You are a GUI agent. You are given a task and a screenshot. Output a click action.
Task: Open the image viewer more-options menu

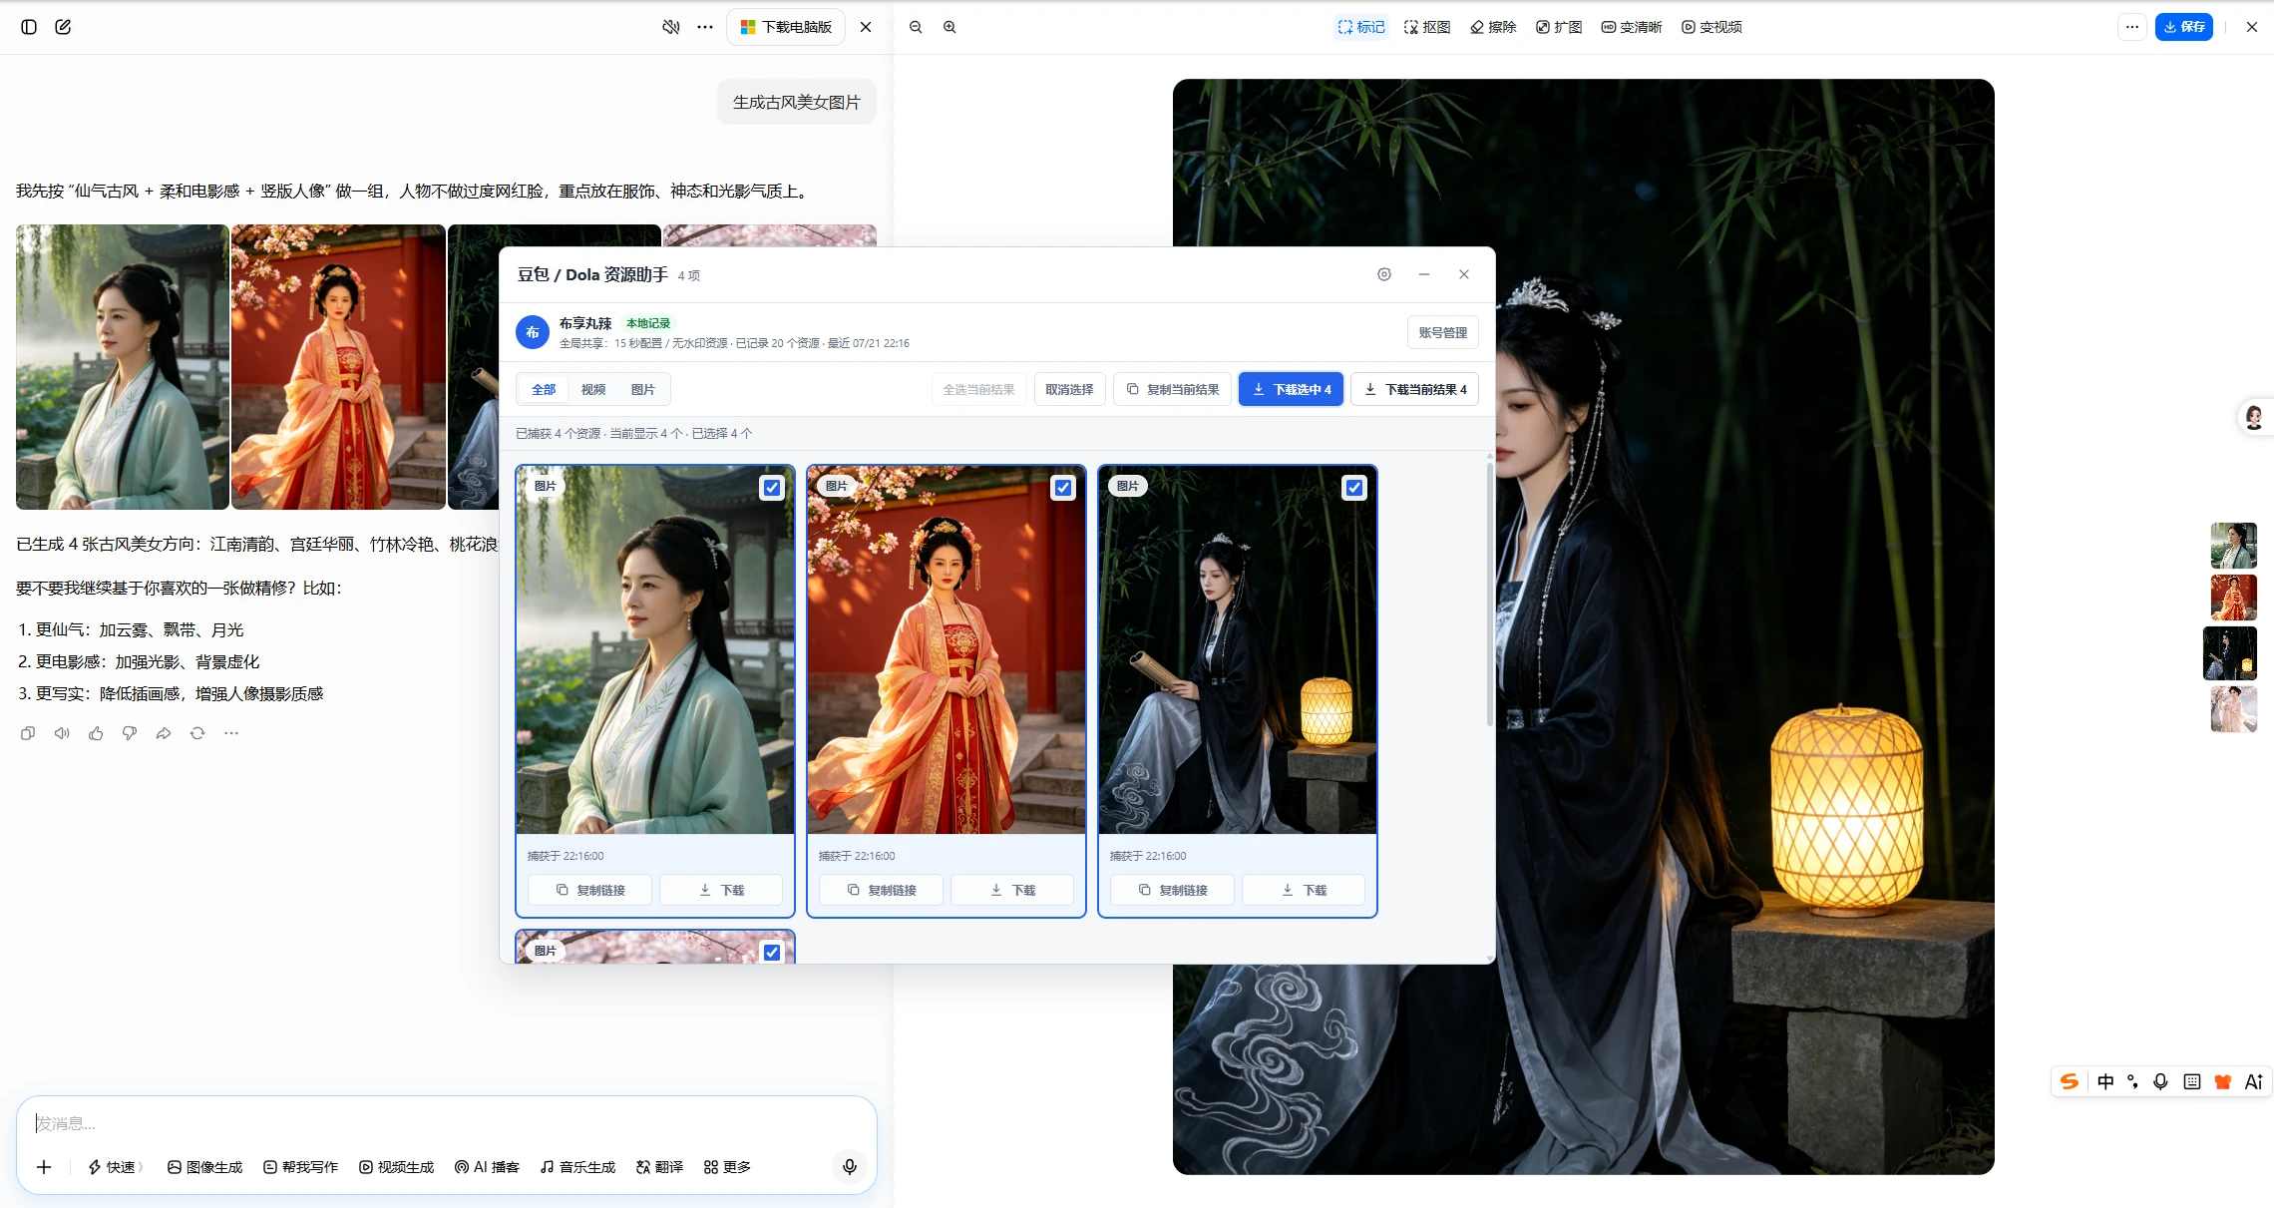pos(2132,27)
